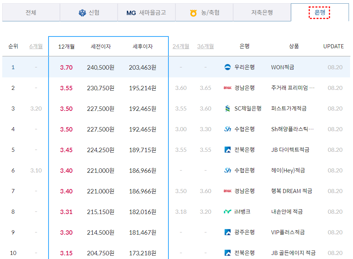353x259 pixels.
Task: Click 전북은행 logo in JB 골든에이지 row
Action: coord(228,253)
